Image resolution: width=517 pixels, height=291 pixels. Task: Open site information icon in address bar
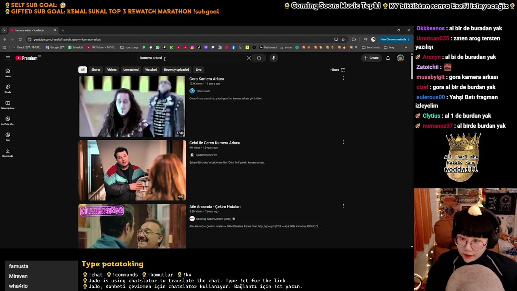tap(29, 40)
